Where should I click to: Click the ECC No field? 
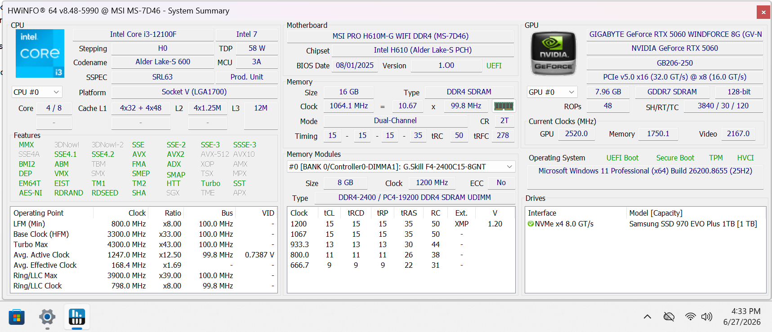tap(501, 182)
